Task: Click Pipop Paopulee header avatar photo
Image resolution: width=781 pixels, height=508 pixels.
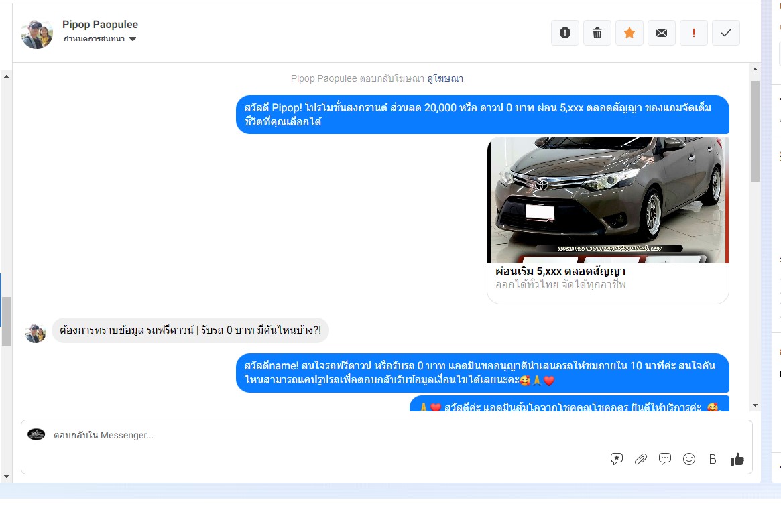Action: (x=37, y=34)
